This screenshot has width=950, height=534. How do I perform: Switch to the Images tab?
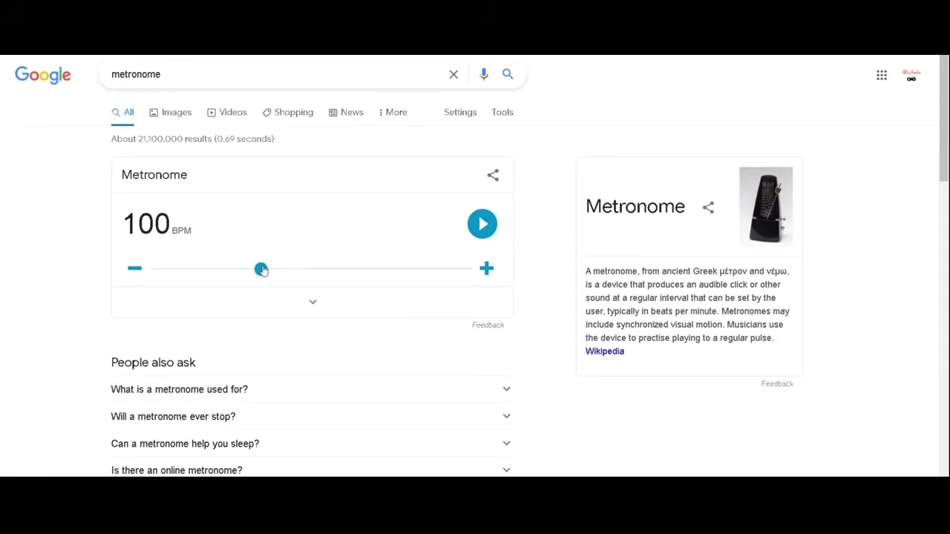click(170, 112)
